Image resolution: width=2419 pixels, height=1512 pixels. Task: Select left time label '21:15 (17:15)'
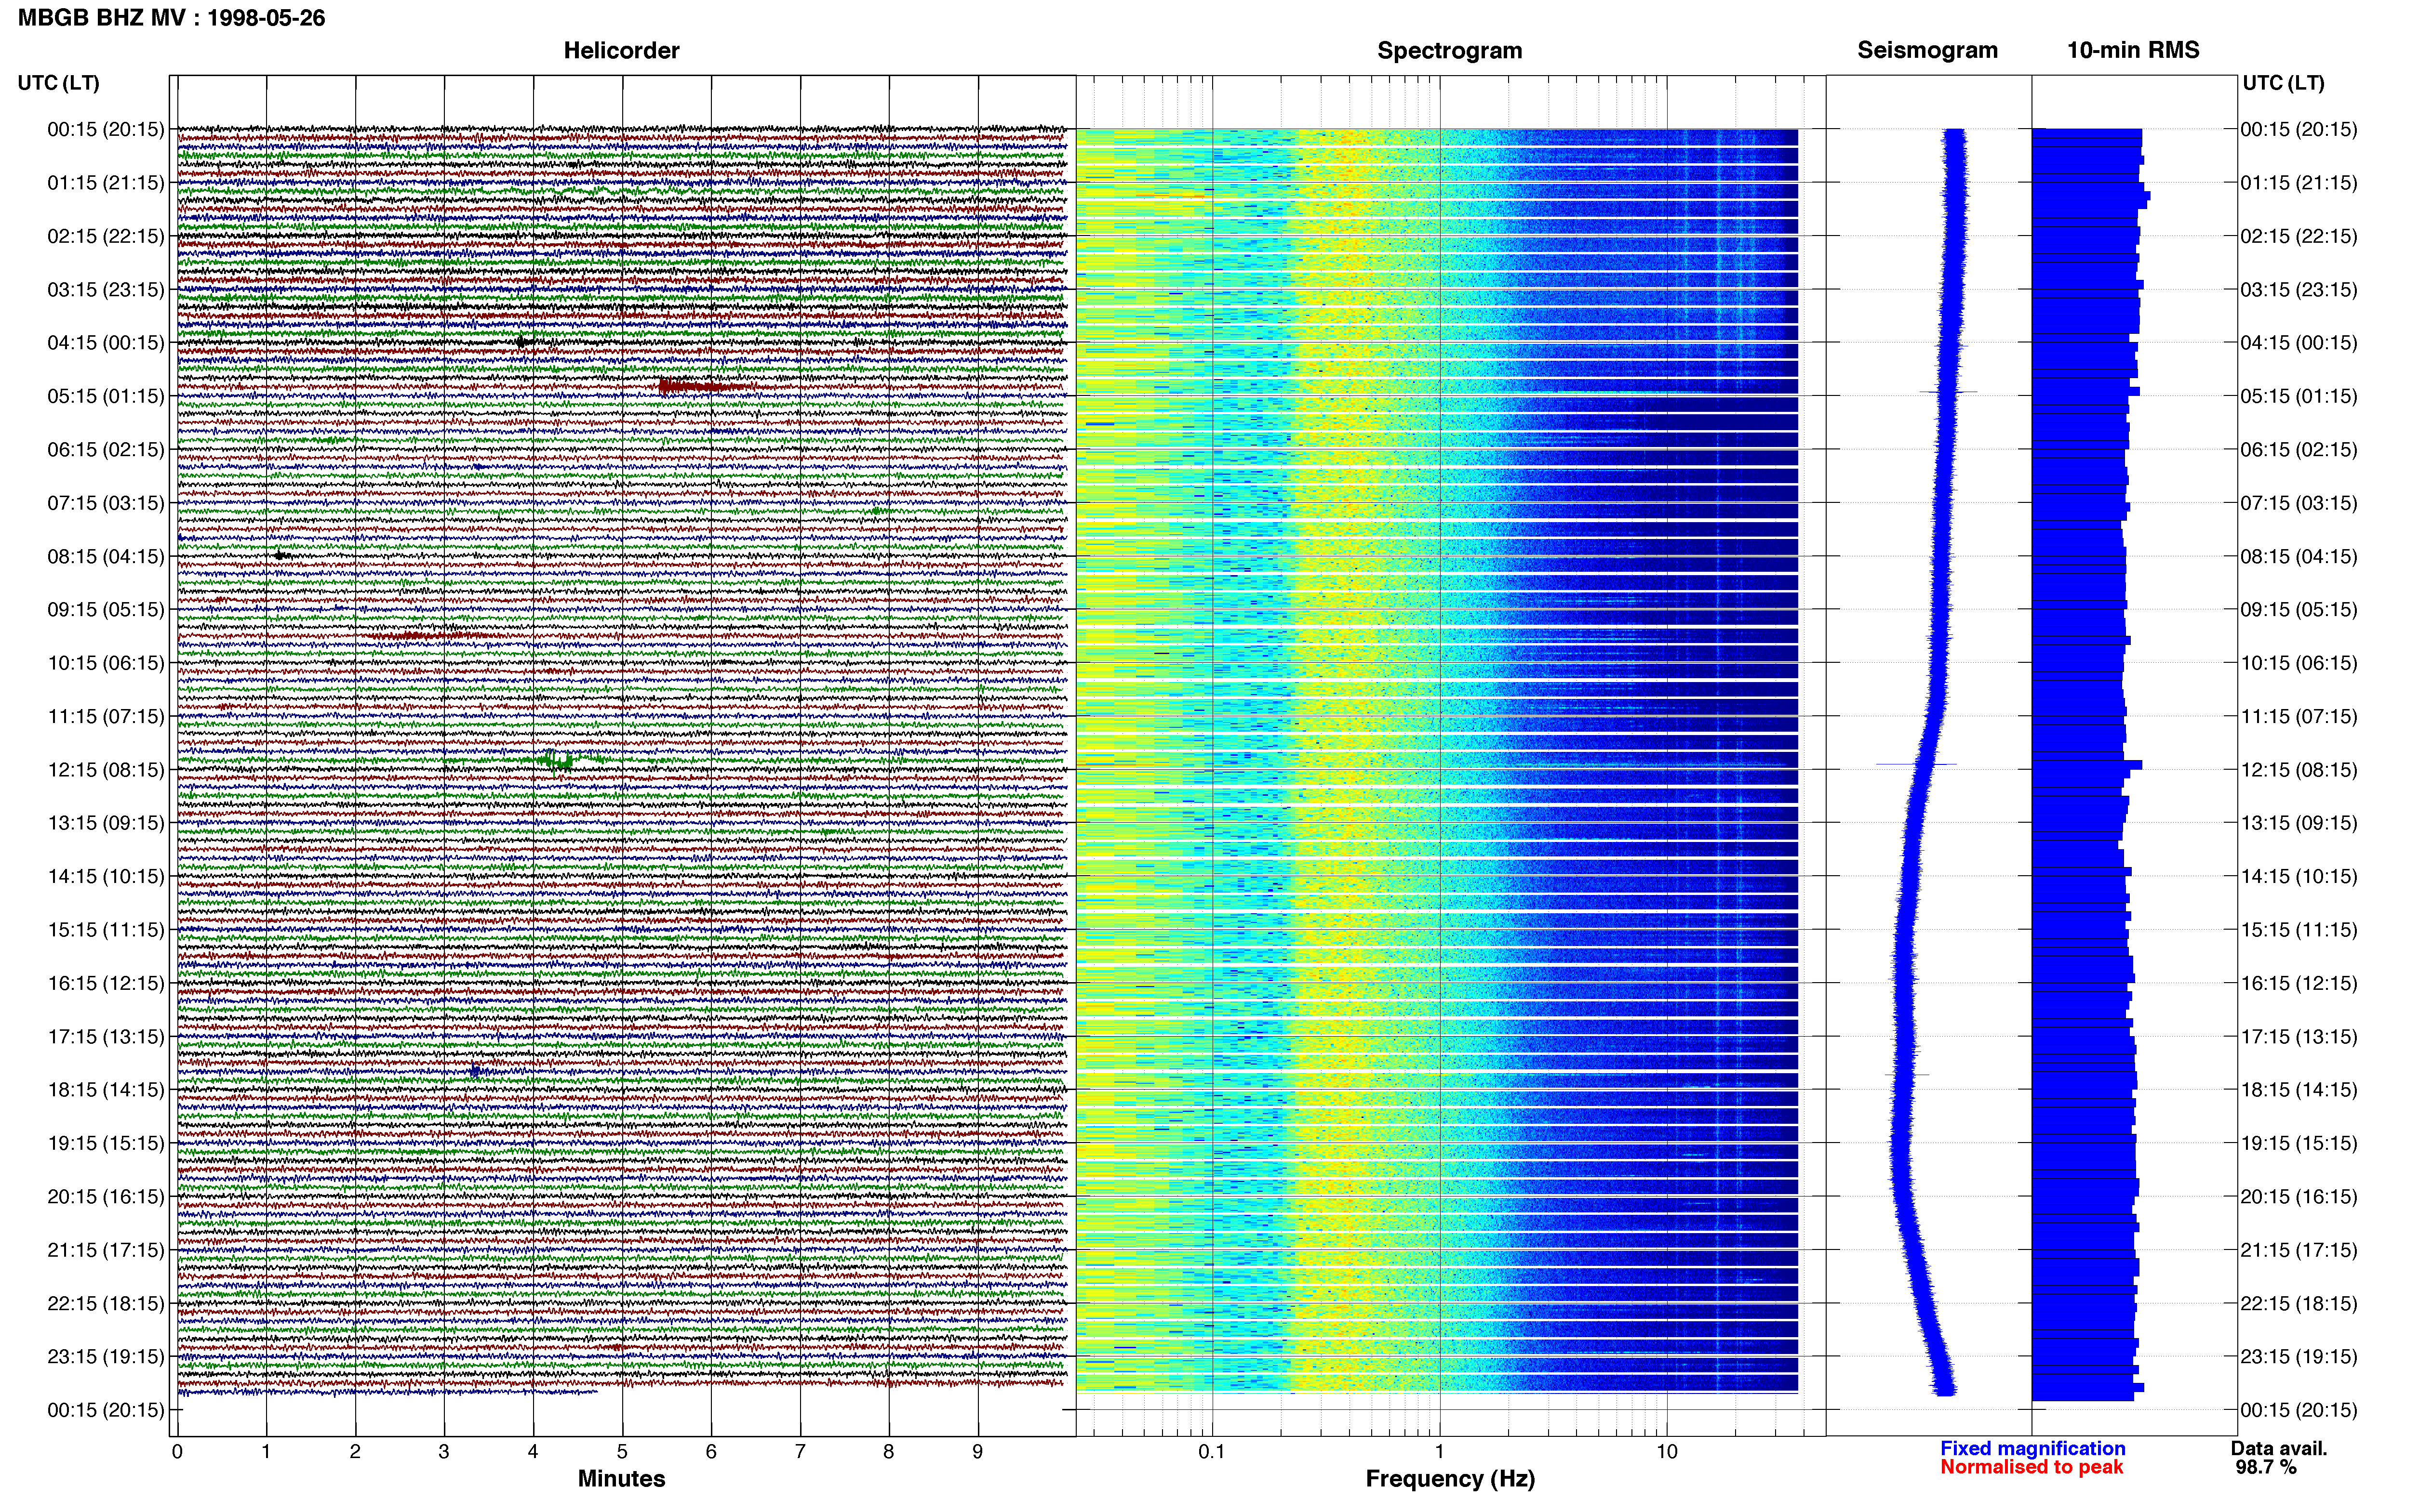pos(105,1250)
